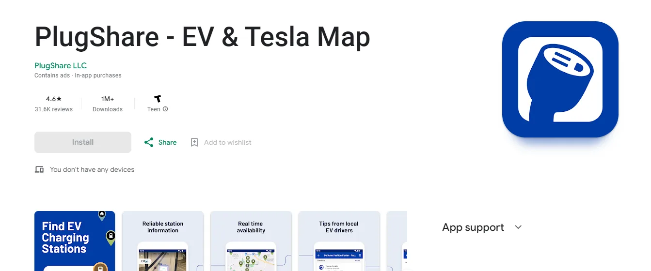Open the Find EV Charging Stations screenshot
This screenshot has width=651, height=271.
pyautogui.click(x=75, y=241)
